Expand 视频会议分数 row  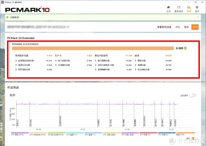pyautogui.click(x=16, y=65)
